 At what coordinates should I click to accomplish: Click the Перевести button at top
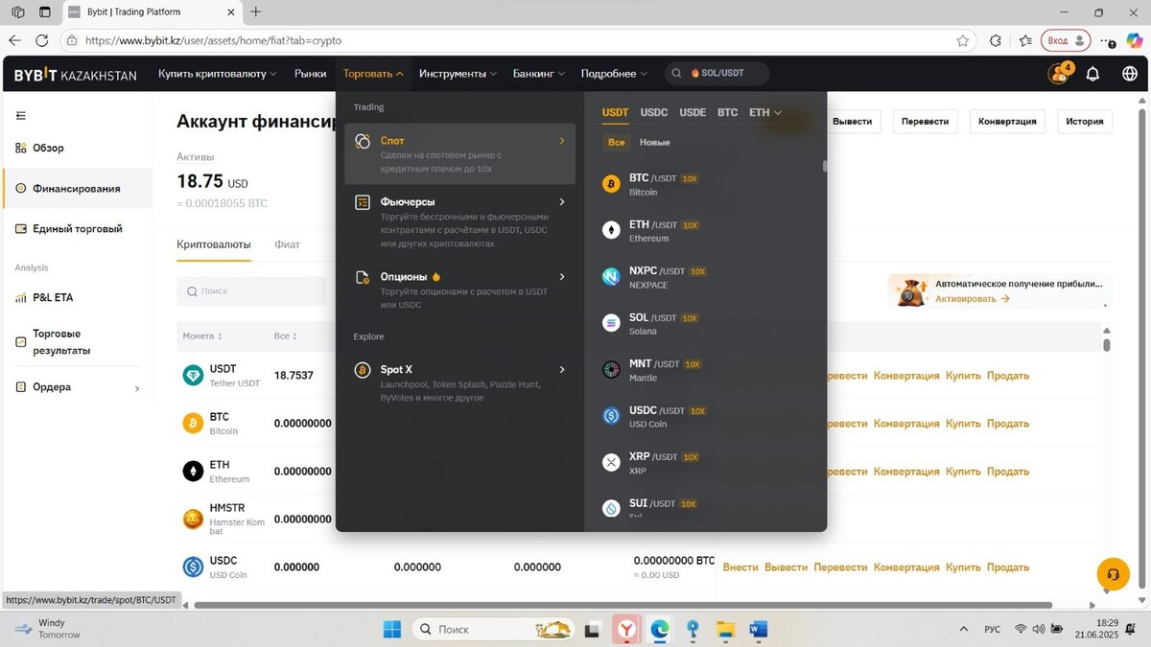(x=926, y=121)
